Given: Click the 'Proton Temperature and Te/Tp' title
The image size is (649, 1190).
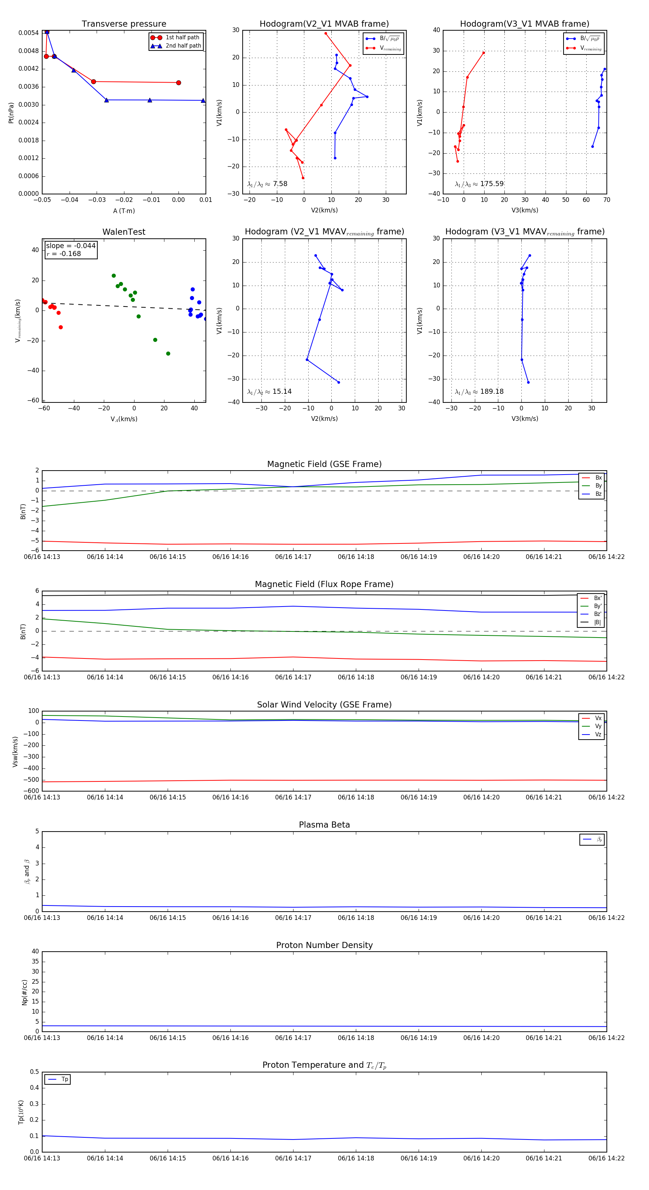Looking at the screenshot, I should (324, 1065).
